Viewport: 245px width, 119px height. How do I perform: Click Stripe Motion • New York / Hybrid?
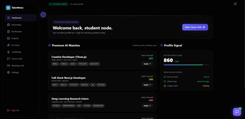[64, 60]
